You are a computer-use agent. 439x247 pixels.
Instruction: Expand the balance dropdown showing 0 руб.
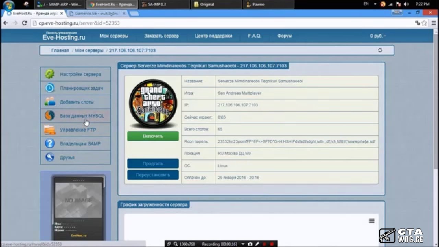tap(378, 36)
